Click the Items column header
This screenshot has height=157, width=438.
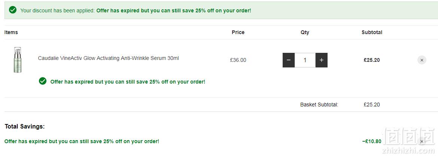tap(11, 32)
